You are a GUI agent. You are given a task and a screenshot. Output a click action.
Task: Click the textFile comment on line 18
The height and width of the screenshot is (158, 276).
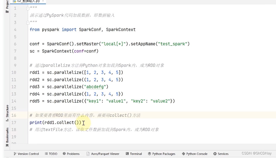point(94,130)
